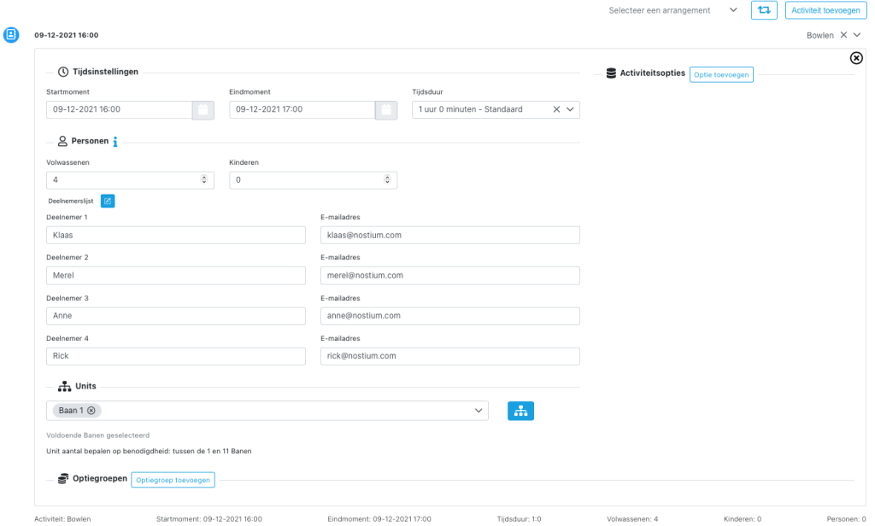Screen dimensions: 875x526
Task: Expand the Tijdsduur dropdown
Action: coord(571,109)
